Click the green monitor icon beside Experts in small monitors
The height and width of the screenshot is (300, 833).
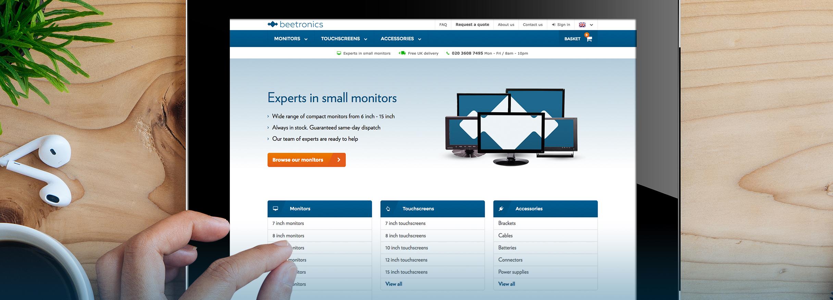pyautogui.click(x=339, y=53)
